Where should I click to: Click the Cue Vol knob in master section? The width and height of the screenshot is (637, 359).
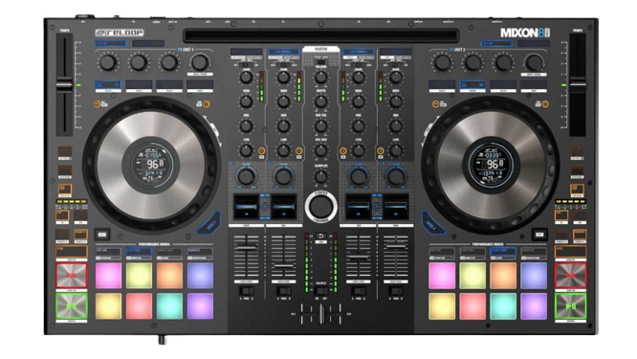tap(321, 126)
